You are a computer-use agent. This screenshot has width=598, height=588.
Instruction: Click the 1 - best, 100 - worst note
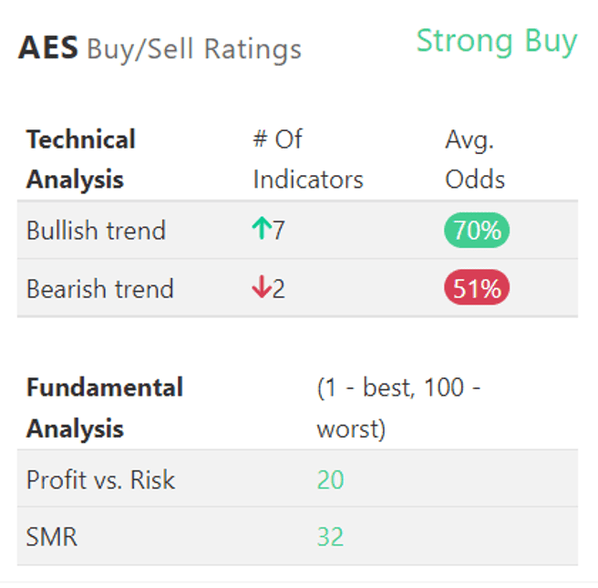[398, 407]
